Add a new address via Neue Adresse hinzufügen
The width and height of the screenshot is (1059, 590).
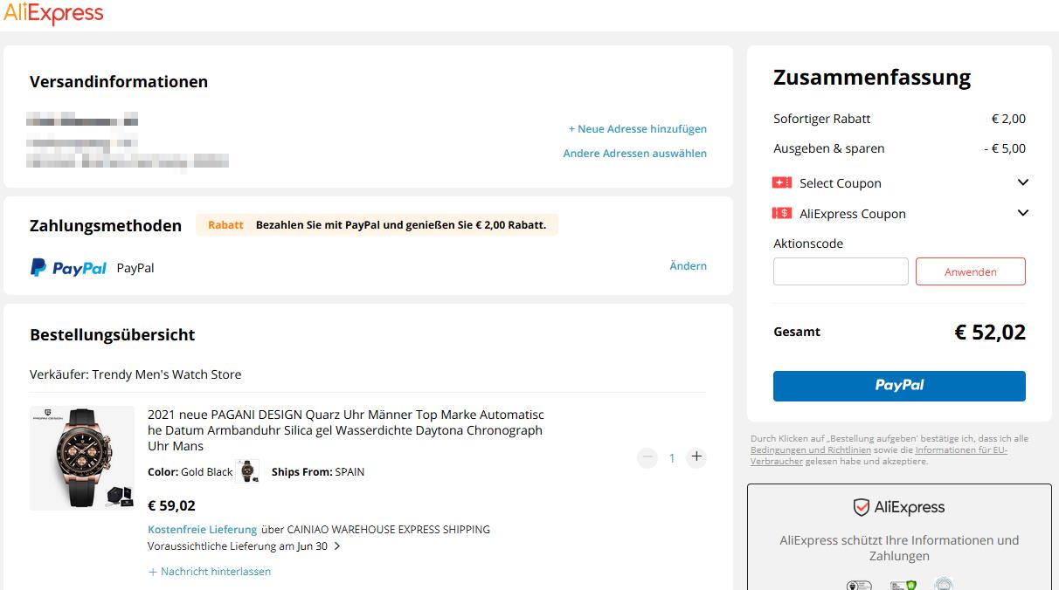pos(638,129)
